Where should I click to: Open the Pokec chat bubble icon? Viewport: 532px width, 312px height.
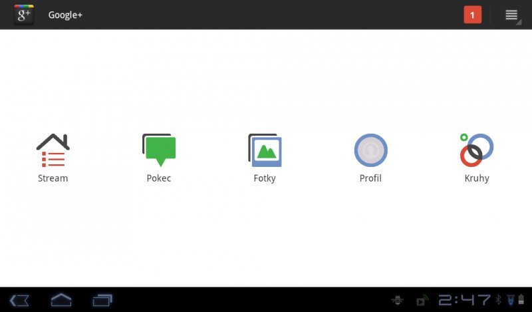tap(159, 150)
